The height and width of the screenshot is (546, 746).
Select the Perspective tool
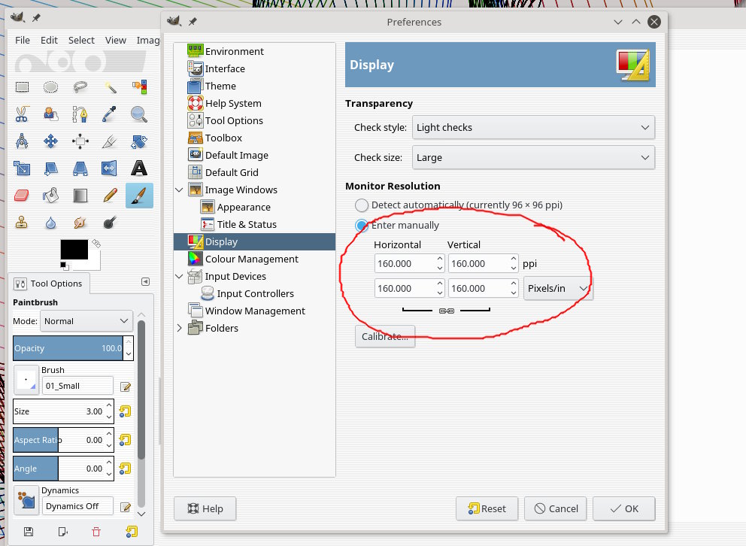coord(80,168)
